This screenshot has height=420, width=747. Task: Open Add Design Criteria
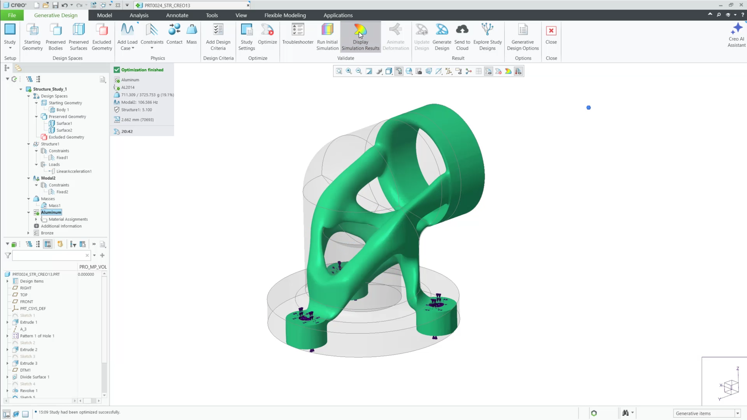[218, 37]
